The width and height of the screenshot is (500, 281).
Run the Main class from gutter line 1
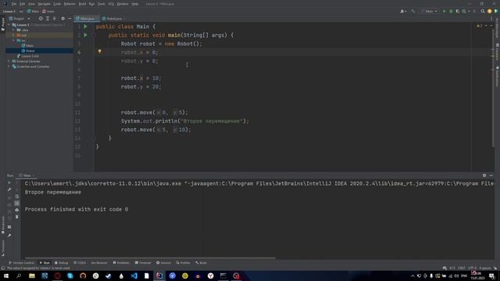coord(85,27)
